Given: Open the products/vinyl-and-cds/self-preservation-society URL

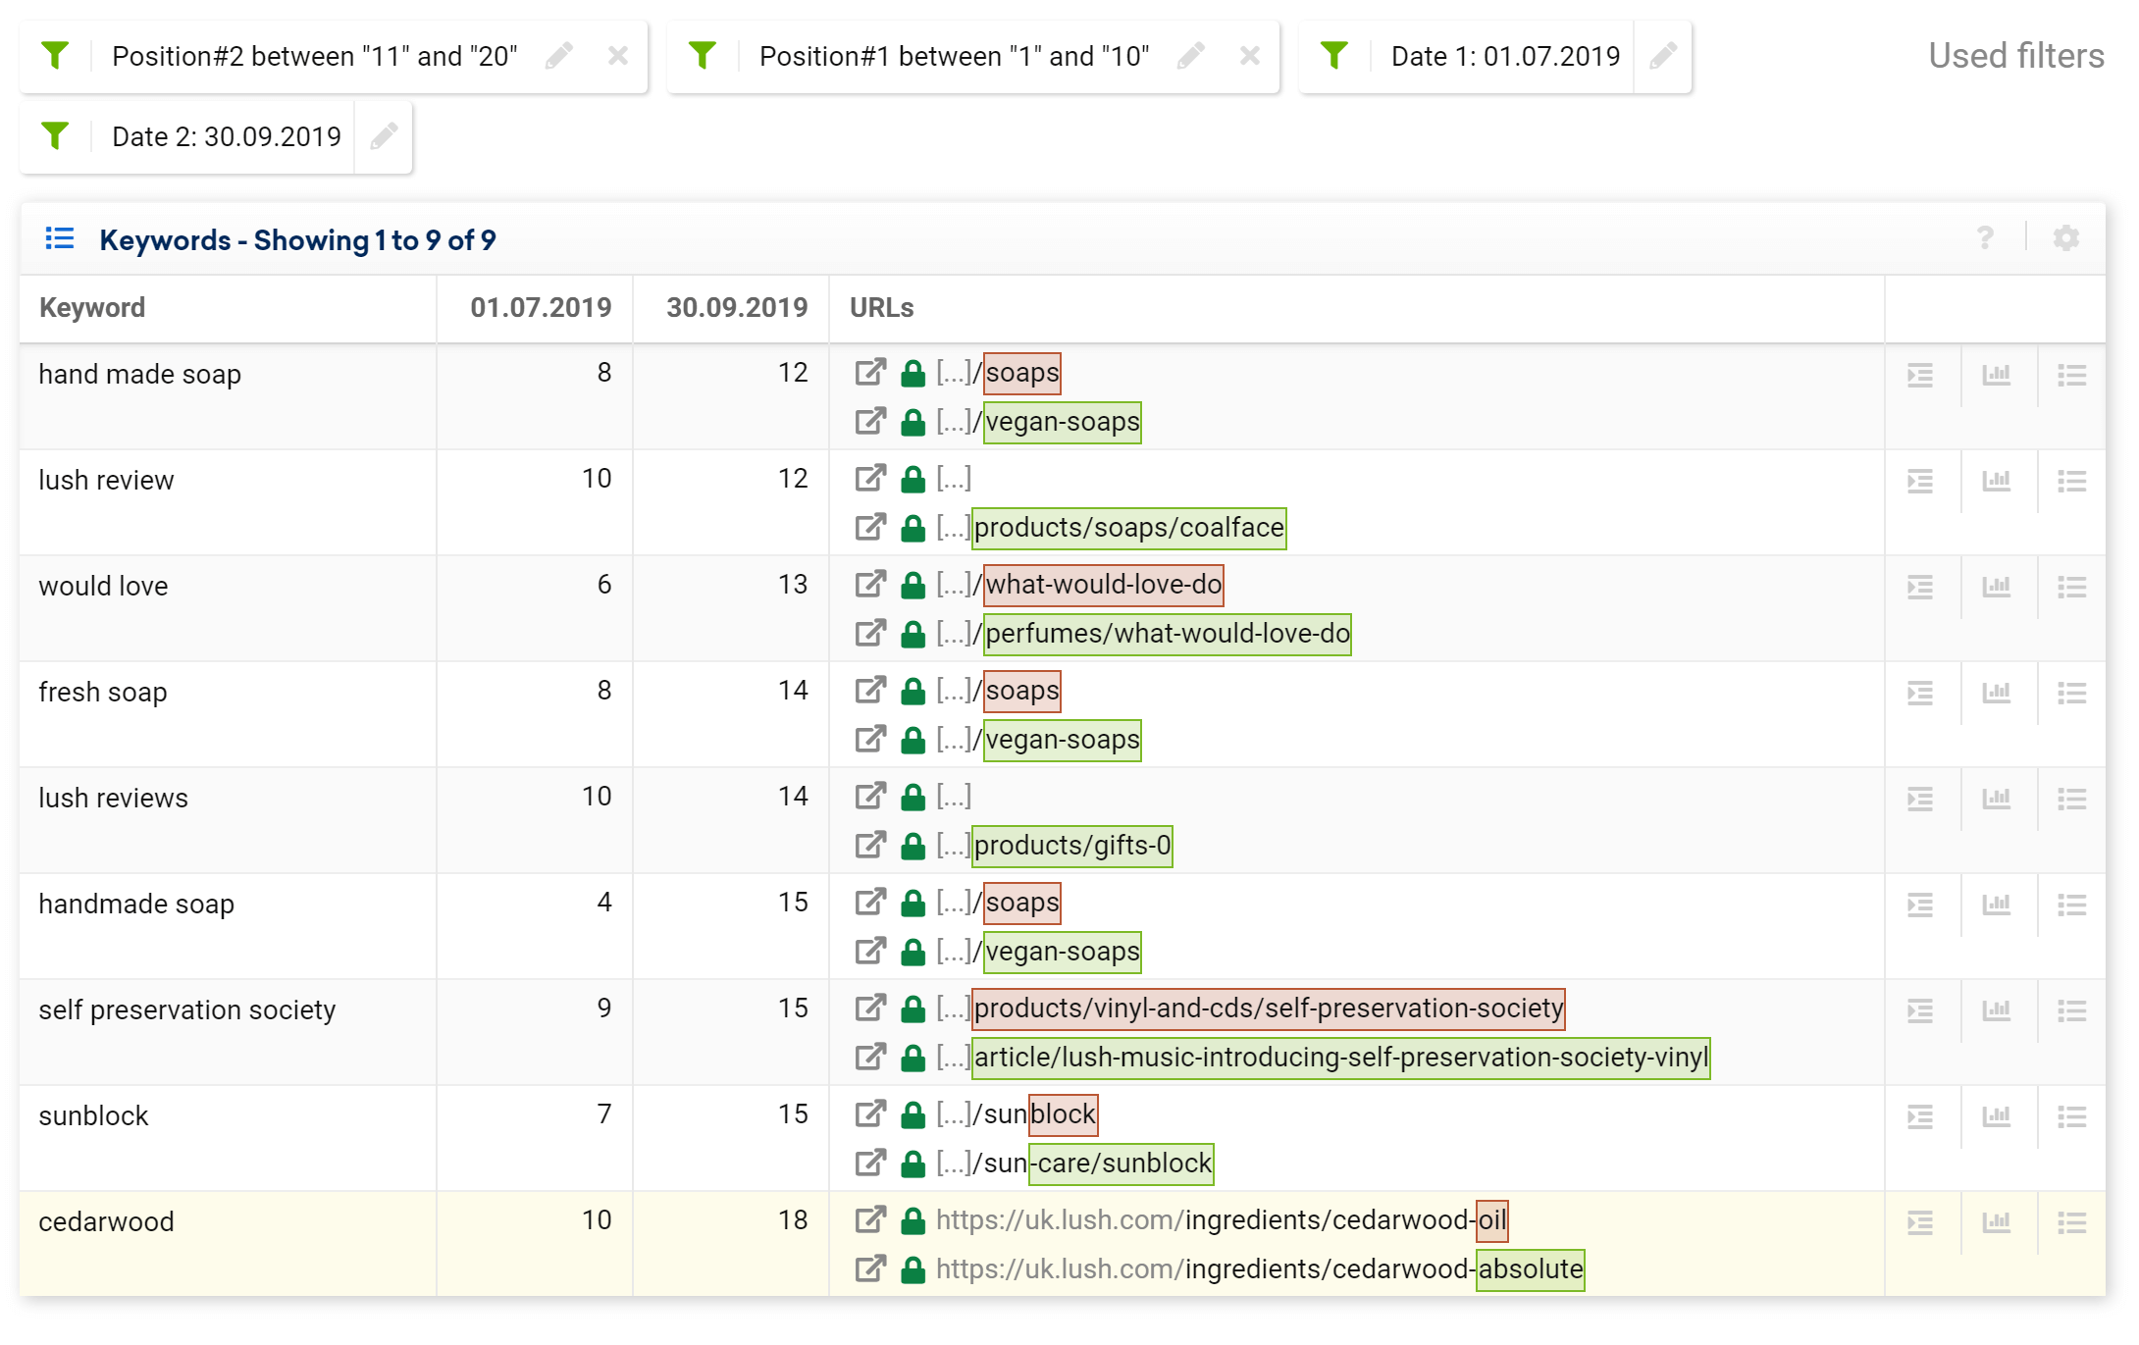Looking at the screenshot, I should click(x=1250, y=1009).
